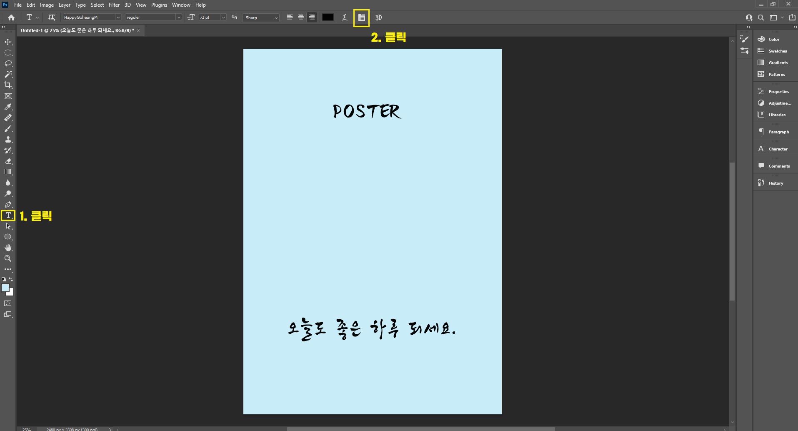
Task: Expand the left toolbar double arrows
Action: click(x=3, y=27)
